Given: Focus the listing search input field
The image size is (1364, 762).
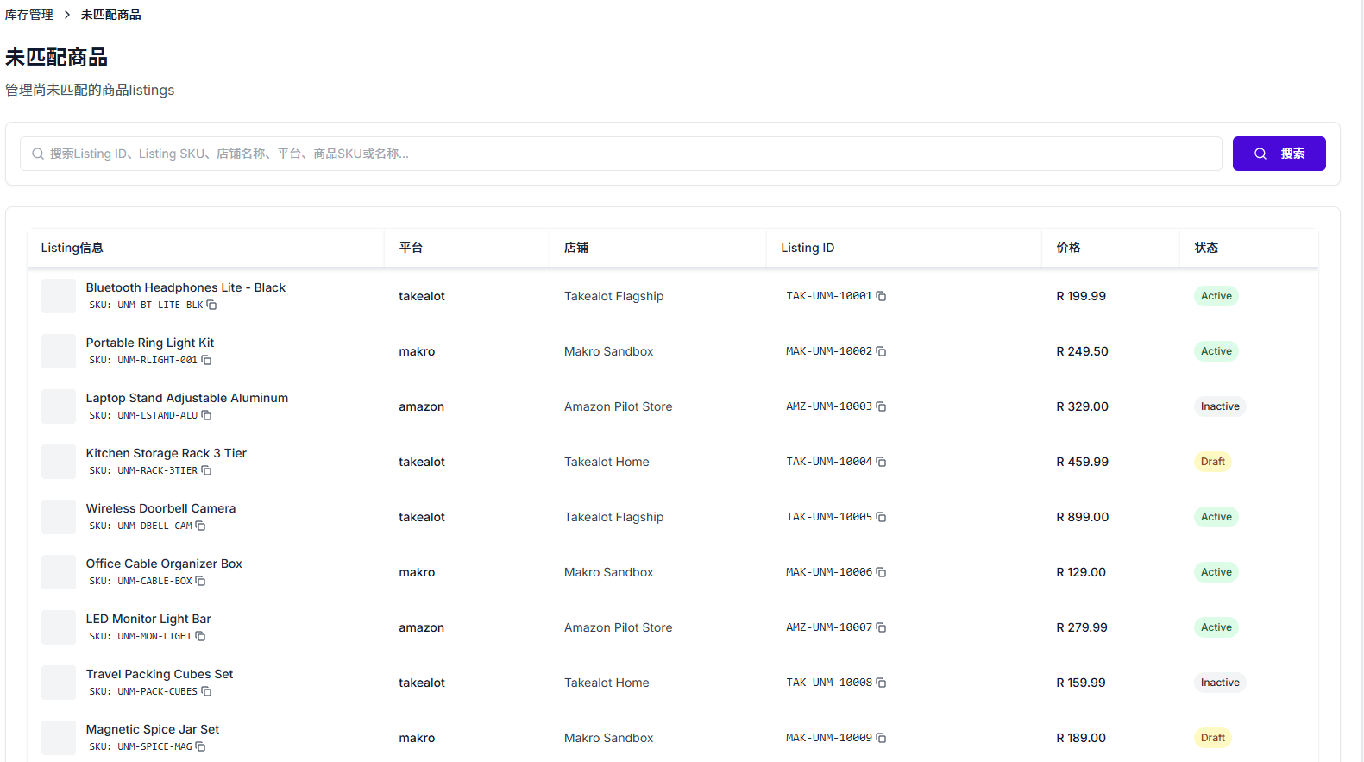Looking at the screenshot, I should (x=621, y=154).
